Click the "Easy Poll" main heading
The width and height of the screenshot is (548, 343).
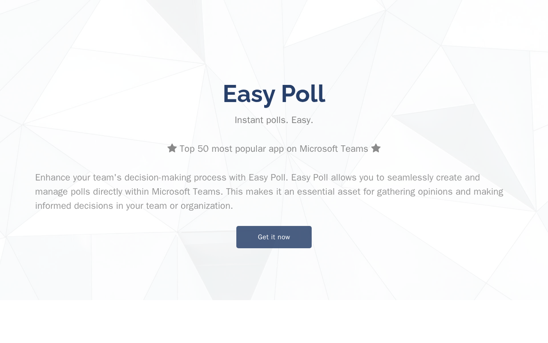click(274, 93)
